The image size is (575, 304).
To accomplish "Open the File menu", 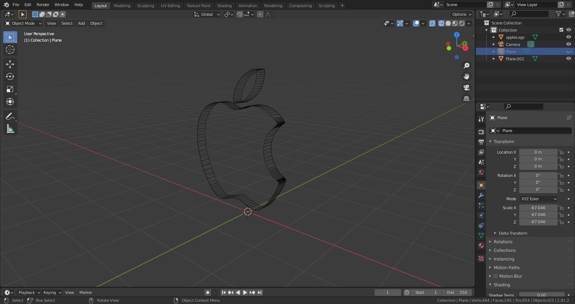I will click(x=16, y=5).
